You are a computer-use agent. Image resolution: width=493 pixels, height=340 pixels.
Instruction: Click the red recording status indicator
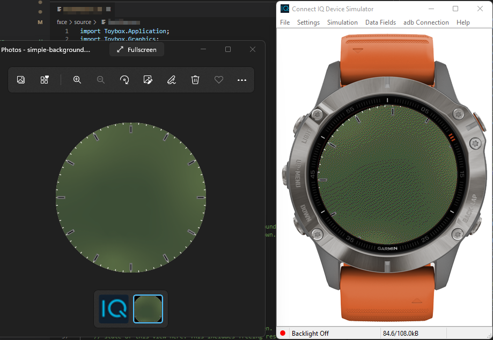283,333
